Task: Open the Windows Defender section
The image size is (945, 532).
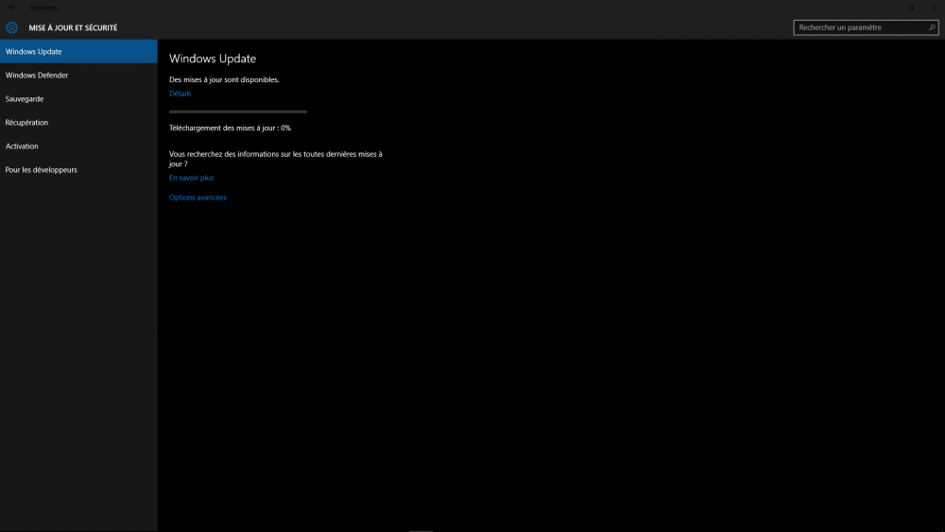Action: pos(78,76)
